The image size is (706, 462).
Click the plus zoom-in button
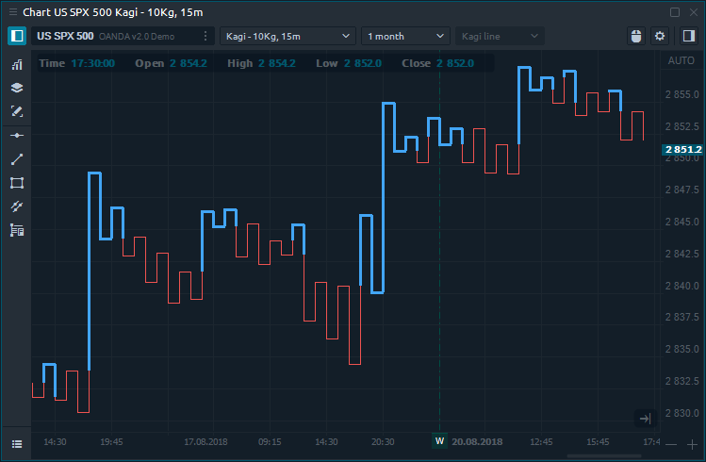(x=693, y=444)
